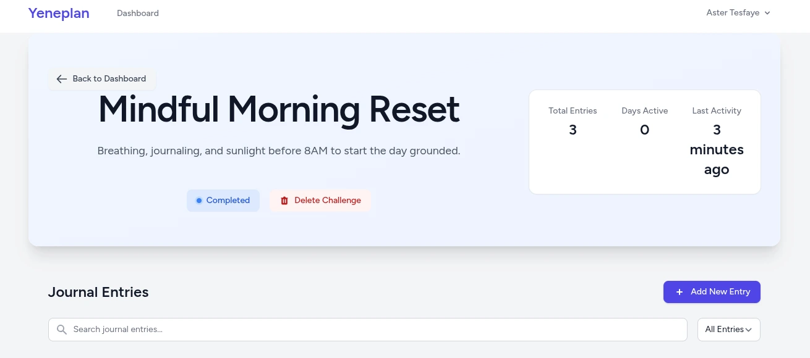Screen dimensions: 810x358
Task: Click the magnifying glass search icon
Action: [x=62, y=330]
